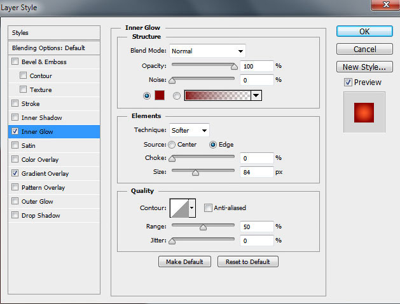Uncheck the Inner Glow effect checkbox

[x=15, y=131]
